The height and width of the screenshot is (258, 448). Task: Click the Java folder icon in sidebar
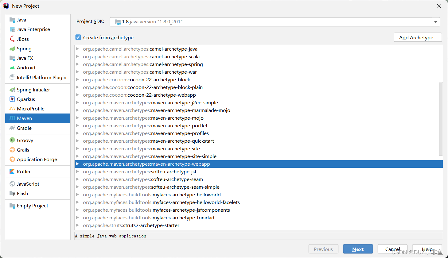click(12, 20)
